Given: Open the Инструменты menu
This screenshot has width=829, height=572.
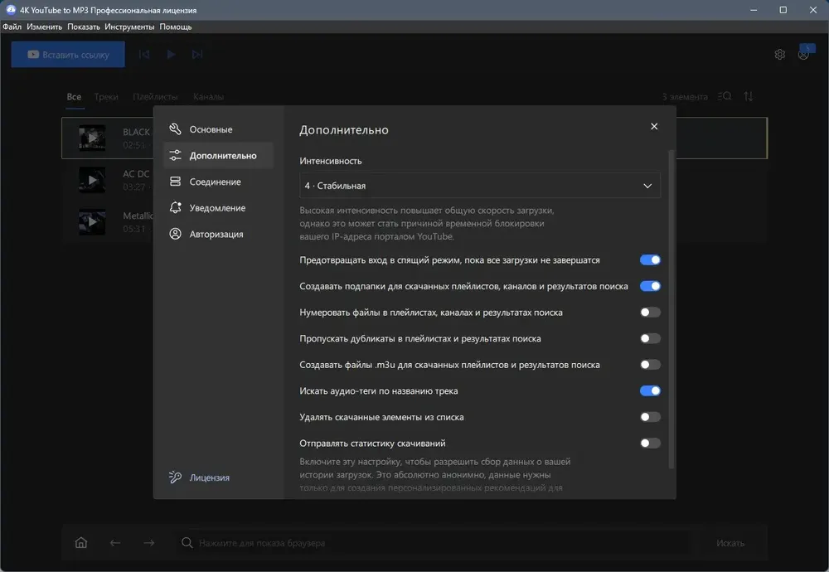Looking at the screenshot, I should [129, 27].
